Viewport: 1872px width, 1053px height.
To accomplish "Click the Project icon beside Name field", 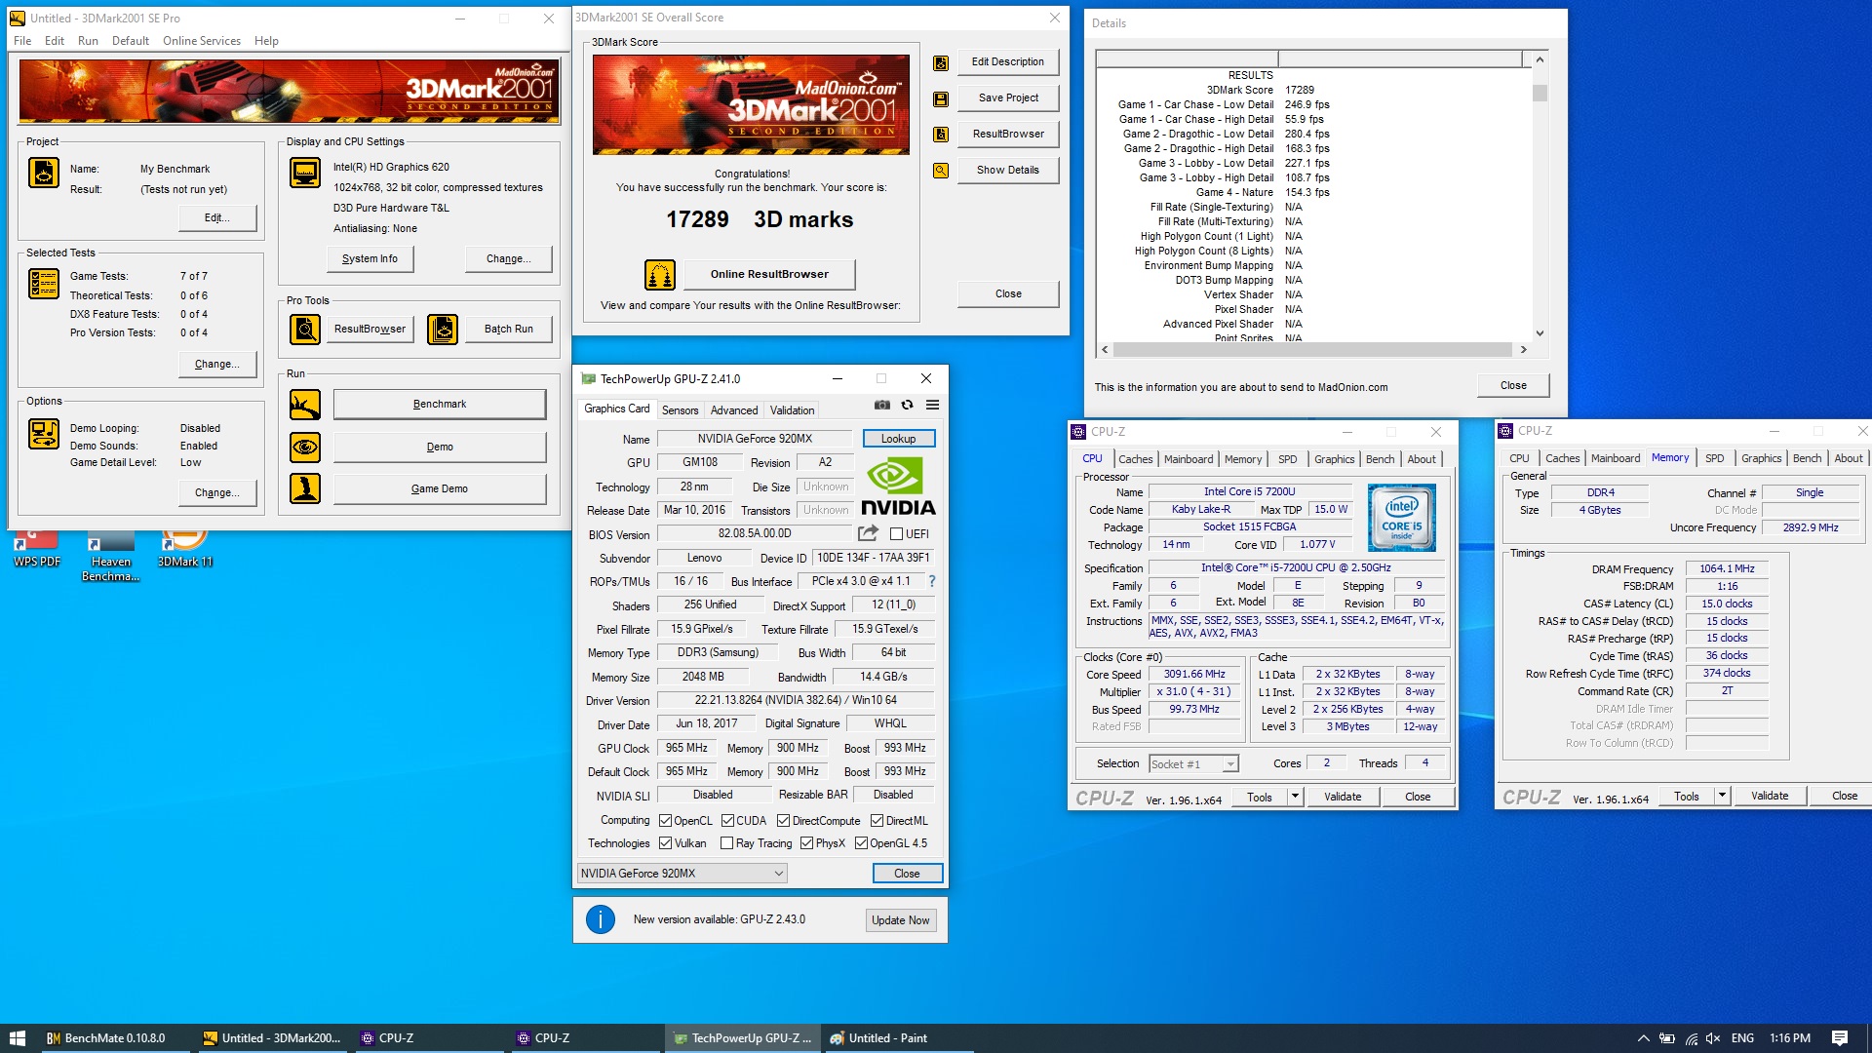I will click(x=44, y=173).
